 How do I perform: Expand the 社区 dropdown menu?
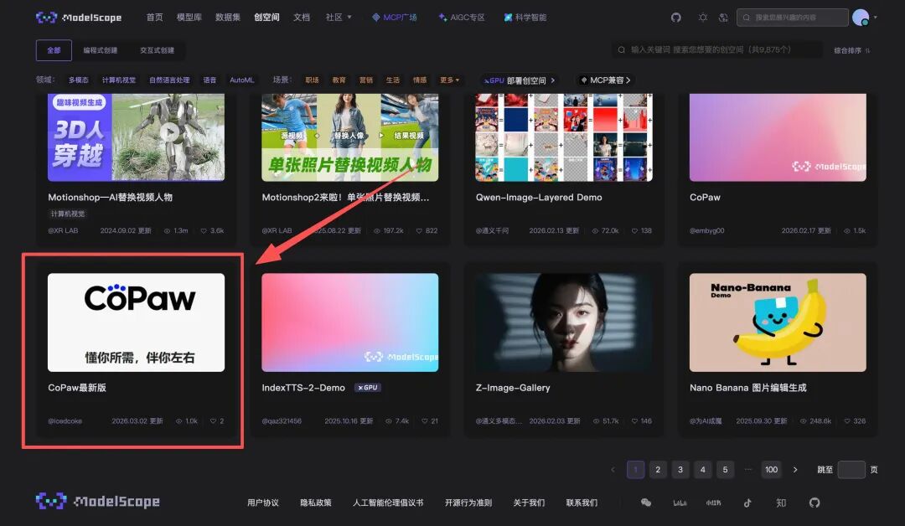point(339,18)
